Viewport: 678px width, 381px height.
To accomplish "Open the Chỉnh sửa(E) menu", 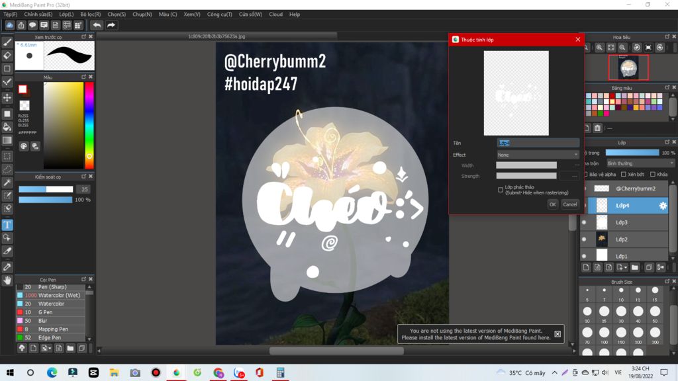I will coord(38,15).
